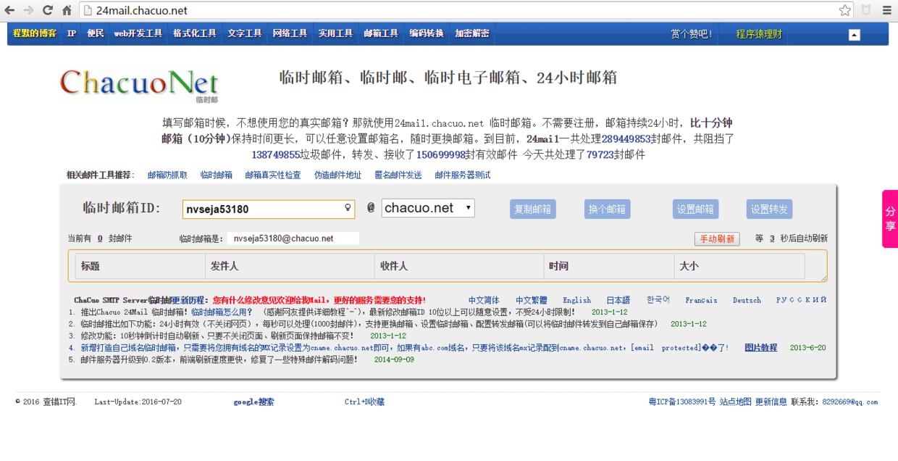
Task: Click inside the 临时邮箱ID input field
Action: (261, 209)
